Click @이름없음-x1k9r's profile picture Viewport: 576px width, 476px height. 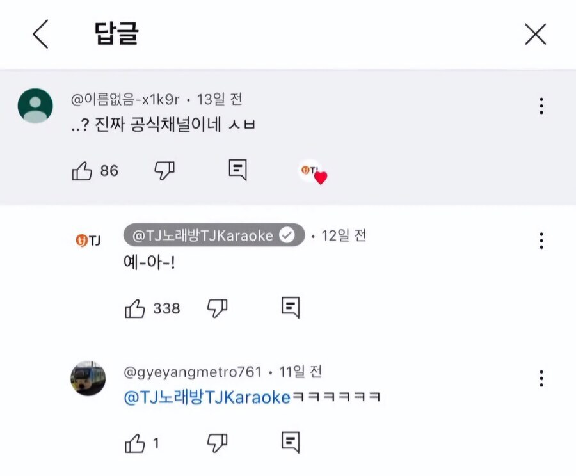[34, 104]
